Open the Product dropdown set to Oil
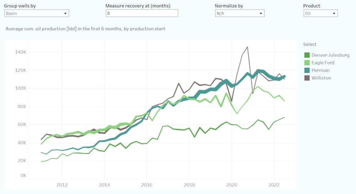356x194 pixels. pos(320,13)
